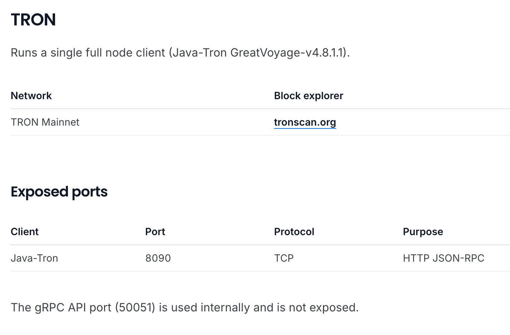
Task: Click the word Mainnet in network row
Action: 60,122
